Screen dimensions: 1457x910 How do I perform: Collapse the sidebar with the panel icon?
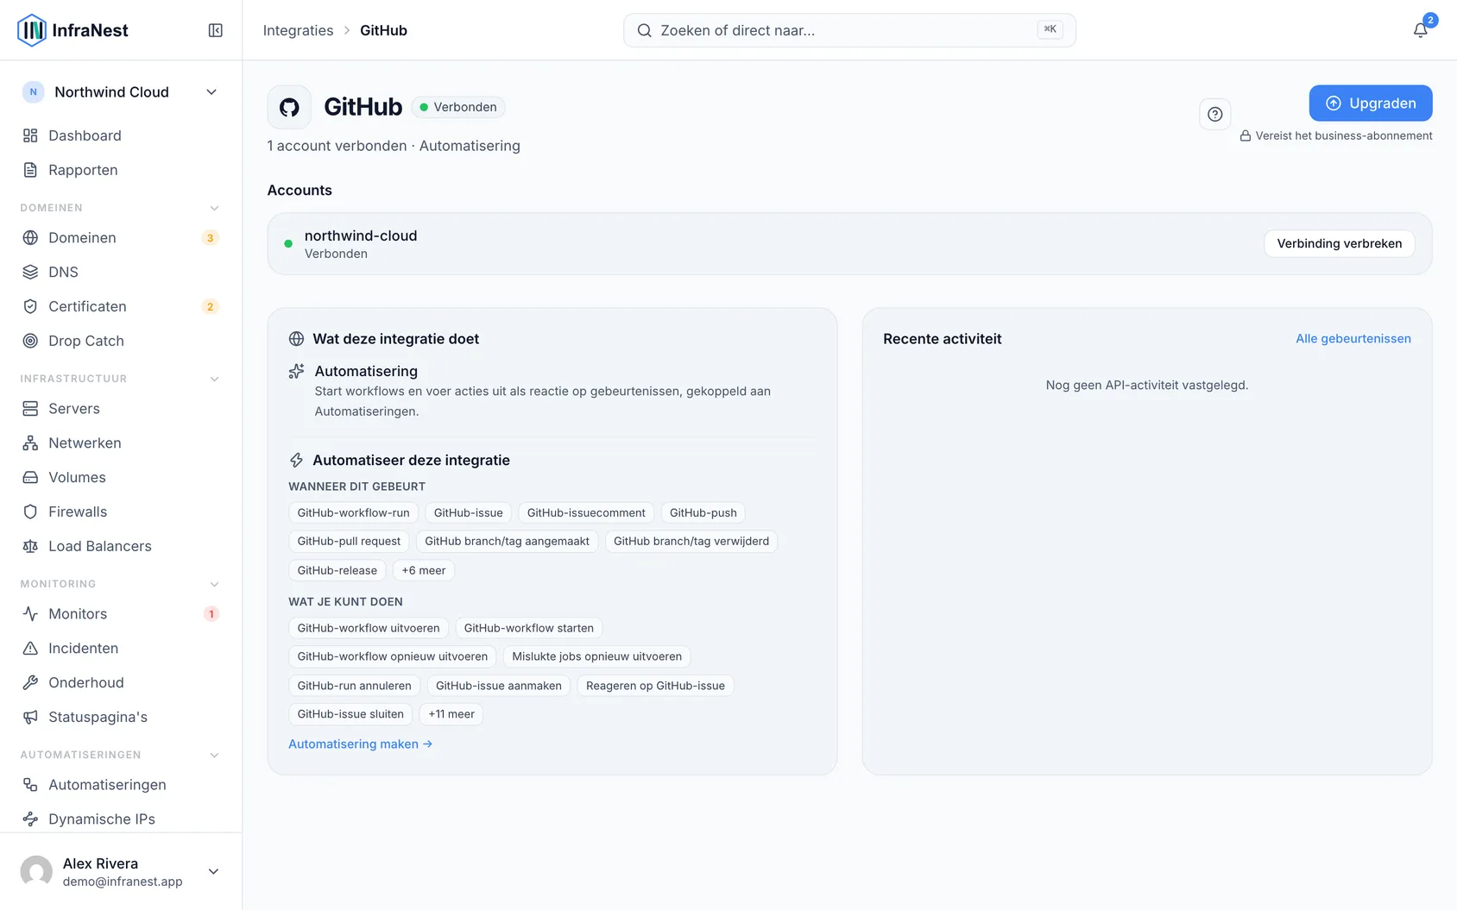coord(216,30)
